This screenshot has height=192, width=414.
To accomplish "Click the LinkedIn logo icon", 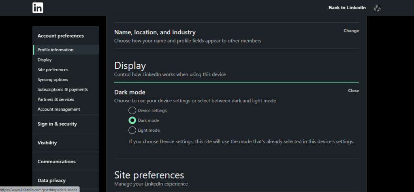I will (x=38, y=8).
